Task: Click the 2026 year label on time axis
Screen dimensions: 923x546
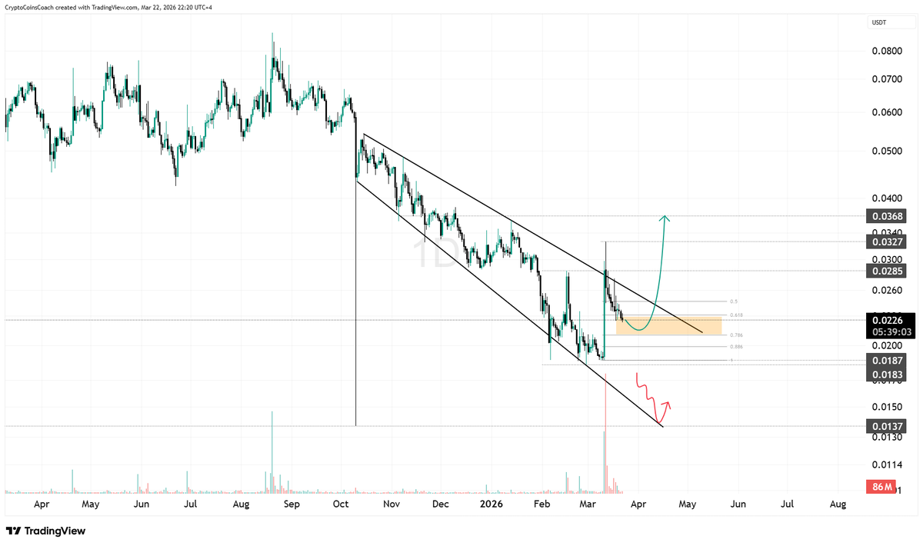Action: point(491,504)
